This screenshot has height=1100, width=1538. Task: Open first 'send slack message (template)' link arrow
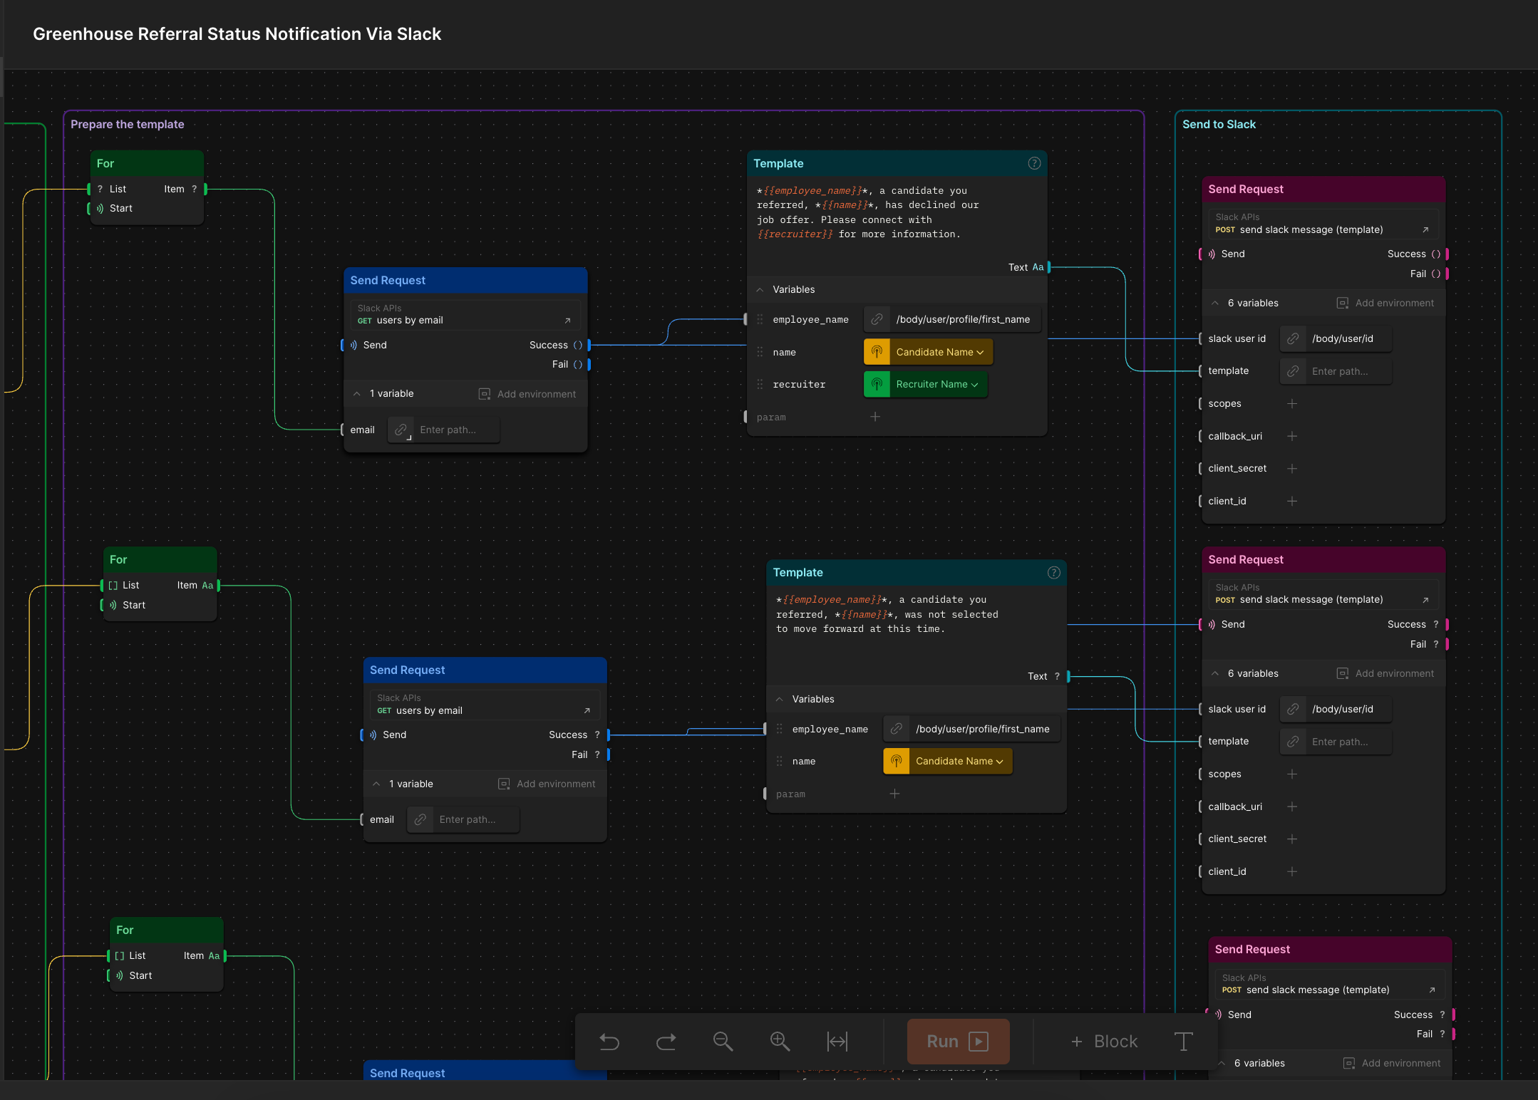pos(1425,229)
